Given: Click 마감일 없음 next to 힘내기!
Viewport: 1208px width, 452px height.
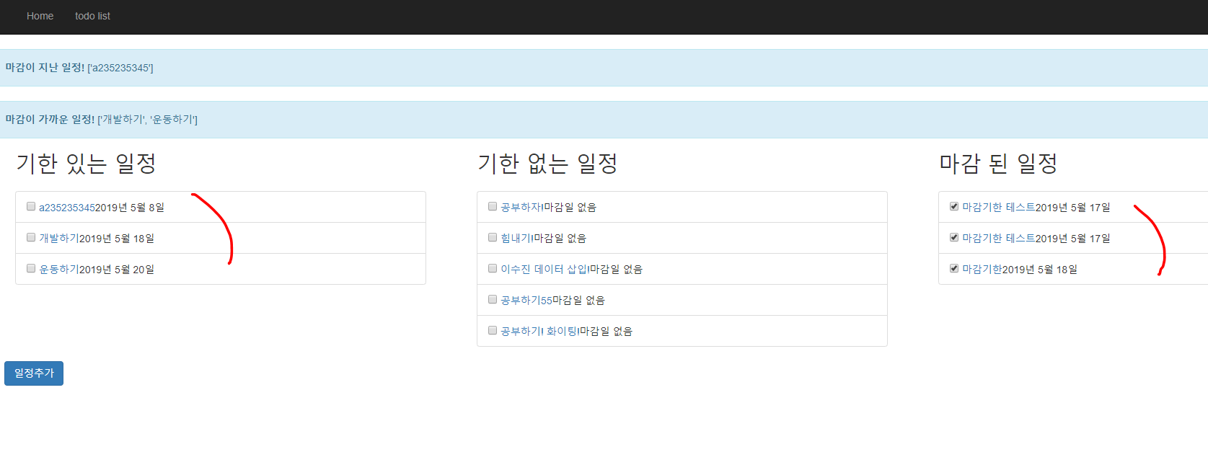Looking at the screenshot, I should [x=560, y=239].
